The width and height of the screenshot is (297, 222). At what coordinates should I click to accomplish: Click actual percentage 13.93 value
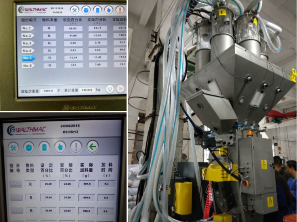(x=98, y=35)
